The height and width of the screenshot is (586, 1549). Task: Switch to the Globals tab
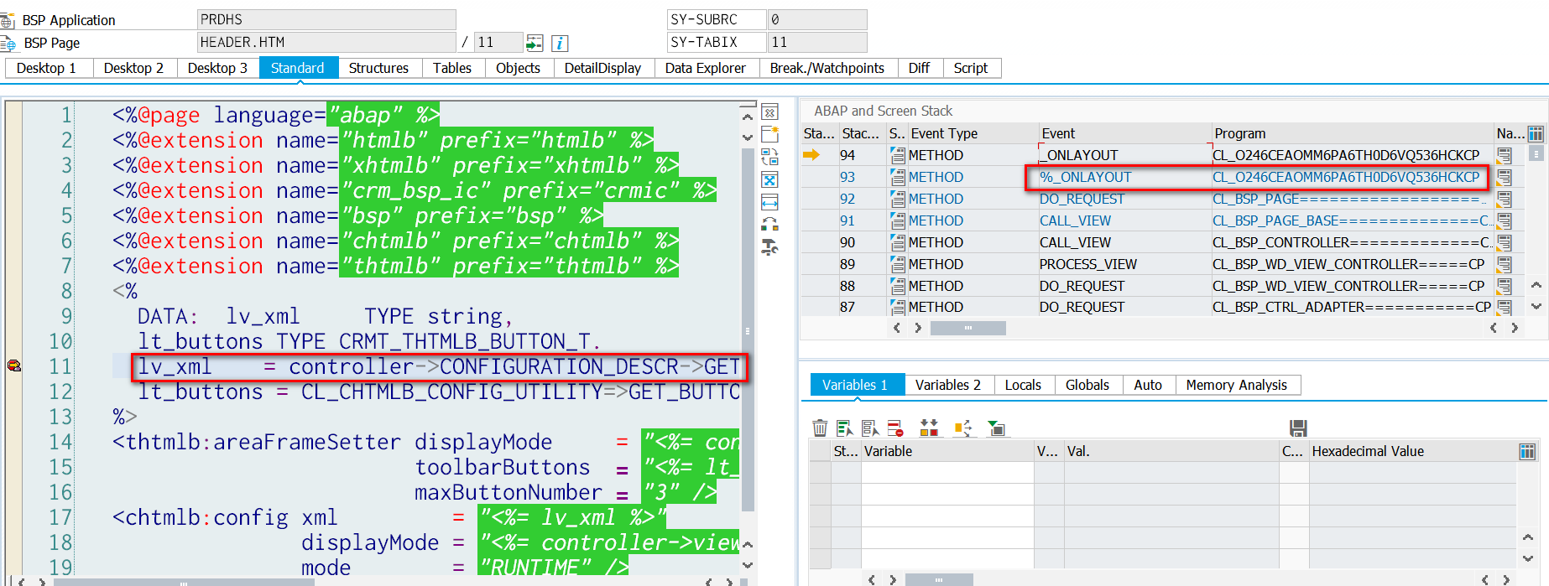(x=1087, y=385)
